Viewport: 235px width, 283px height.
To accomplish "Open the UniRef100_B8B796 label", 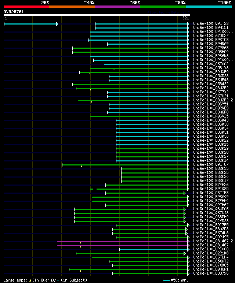I will point(211,273).
